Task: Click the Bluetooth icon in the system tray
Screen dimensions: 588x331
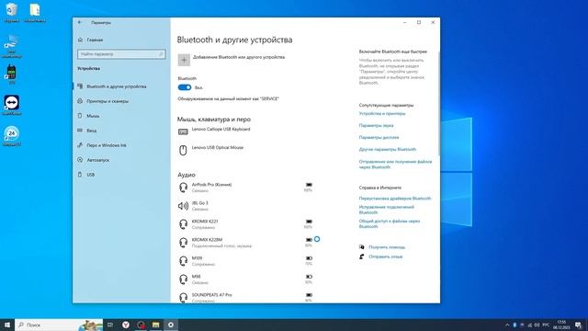Action: click(514, 325)
